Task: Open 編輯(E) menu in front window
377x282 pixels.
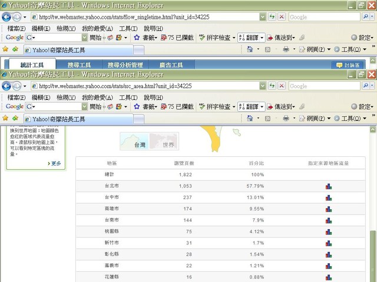Action: pos(41,98)
